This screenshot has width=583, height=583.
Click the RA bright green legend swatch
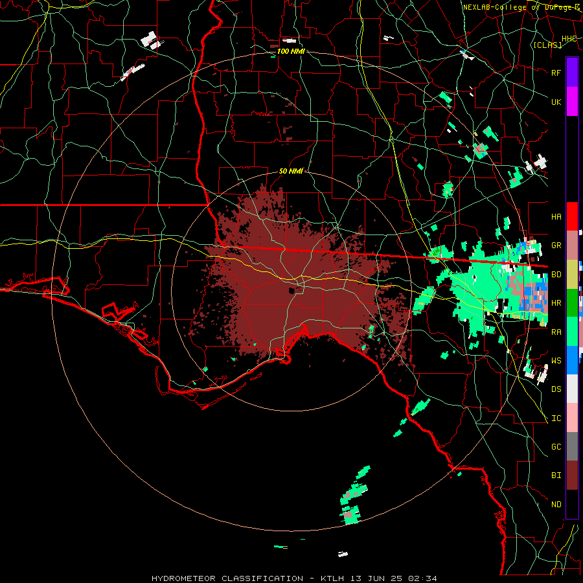[x=572, y=332]
